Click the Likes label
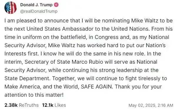Image resolution: width=178 pixels, height=110 pixels. pyautogui.click(x=60, y=105)
